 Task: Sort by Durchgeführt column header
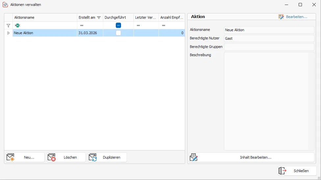118,18
